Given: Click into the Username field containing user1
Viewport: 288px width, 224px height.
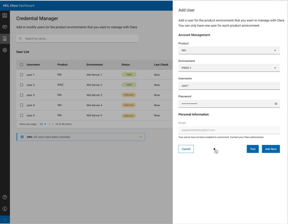Looking at the screenshot, I should tap(229, 86).
